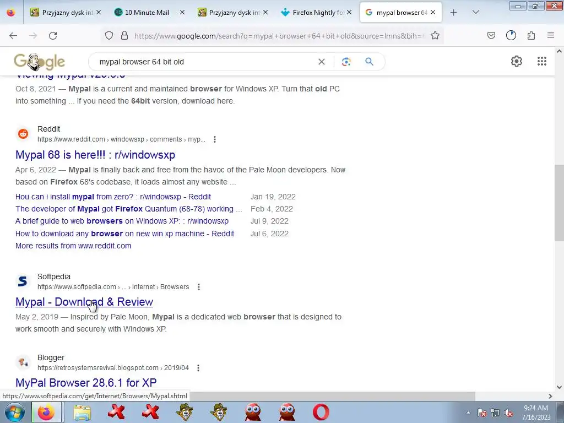This screenshot has width=564, height=423.
Task: Click the vertical page scrollbar thumb
Action: click(x=559, y=204)
